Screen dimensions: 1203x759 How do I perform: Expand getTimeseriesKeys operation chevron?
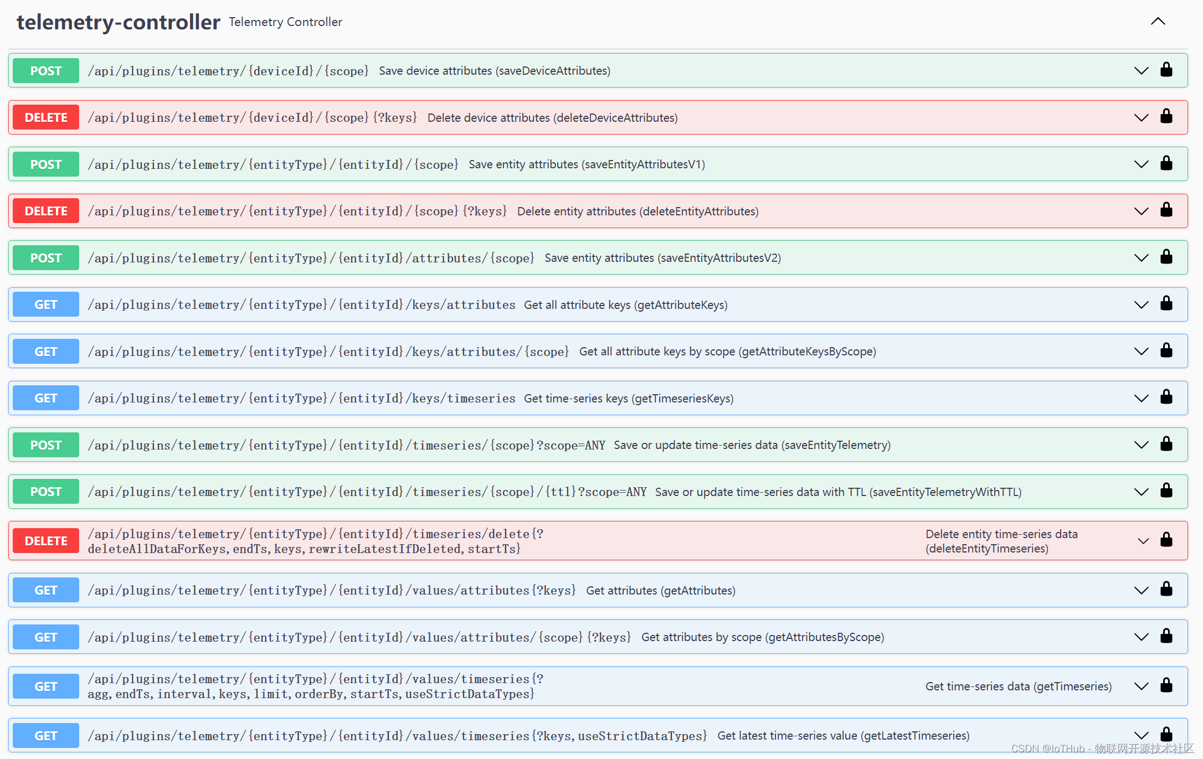tap(1141, 398)
